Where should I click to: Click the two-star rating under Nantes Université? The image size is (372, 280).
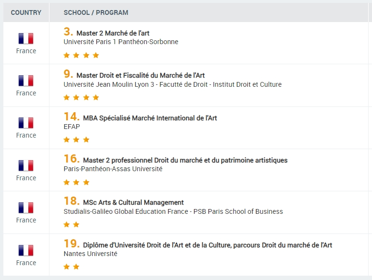click(72, 267)
